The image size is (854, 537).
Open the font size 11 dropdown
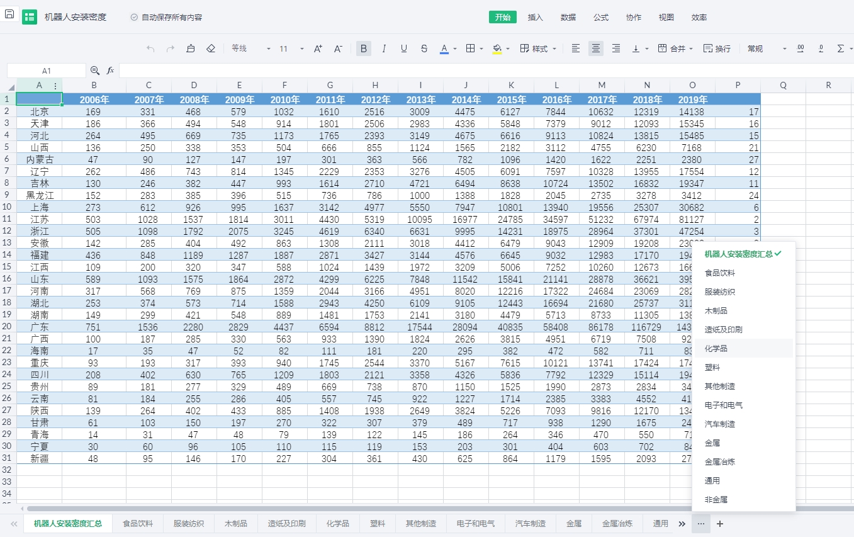[x=291, y=48]
